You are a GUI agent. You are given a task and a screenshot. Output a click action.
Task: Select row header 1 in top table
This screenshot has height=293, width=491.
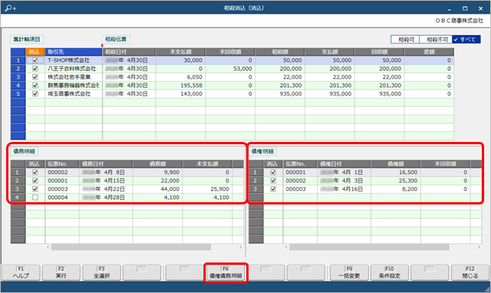[18, 60]
